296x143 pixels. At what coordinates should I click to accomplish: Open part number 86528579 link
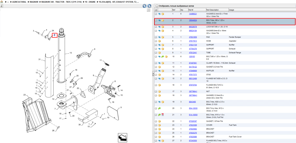[x=193, y=27]
